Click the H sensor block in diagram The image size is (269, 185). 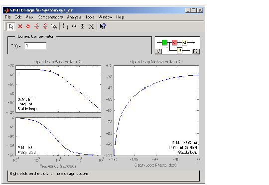(180, 50)
